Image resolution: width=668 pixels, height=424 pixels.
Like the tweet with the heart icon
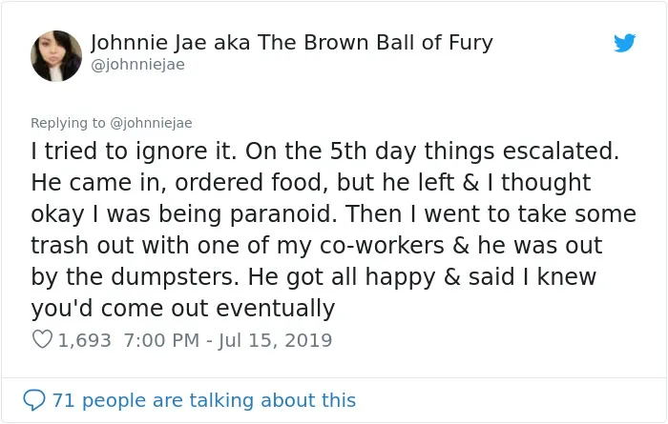point(42,339)
